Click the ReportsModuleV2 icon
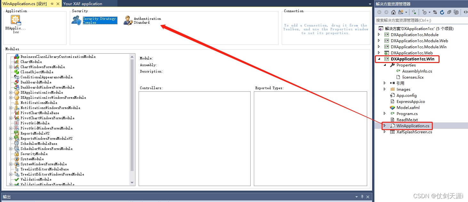The width and height of the screenshot is (468, 202). 16,133
